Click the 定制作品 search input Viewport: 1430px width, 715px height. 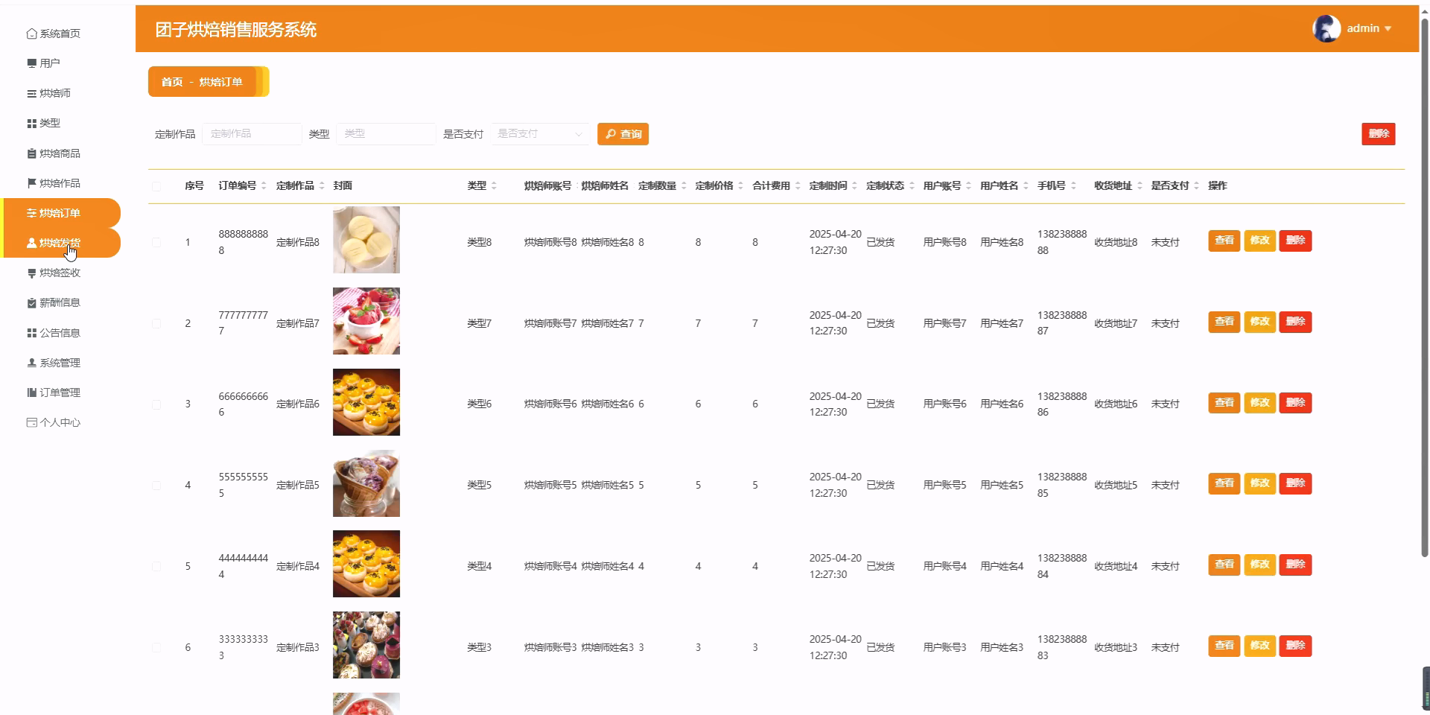[x=252, y=134]
